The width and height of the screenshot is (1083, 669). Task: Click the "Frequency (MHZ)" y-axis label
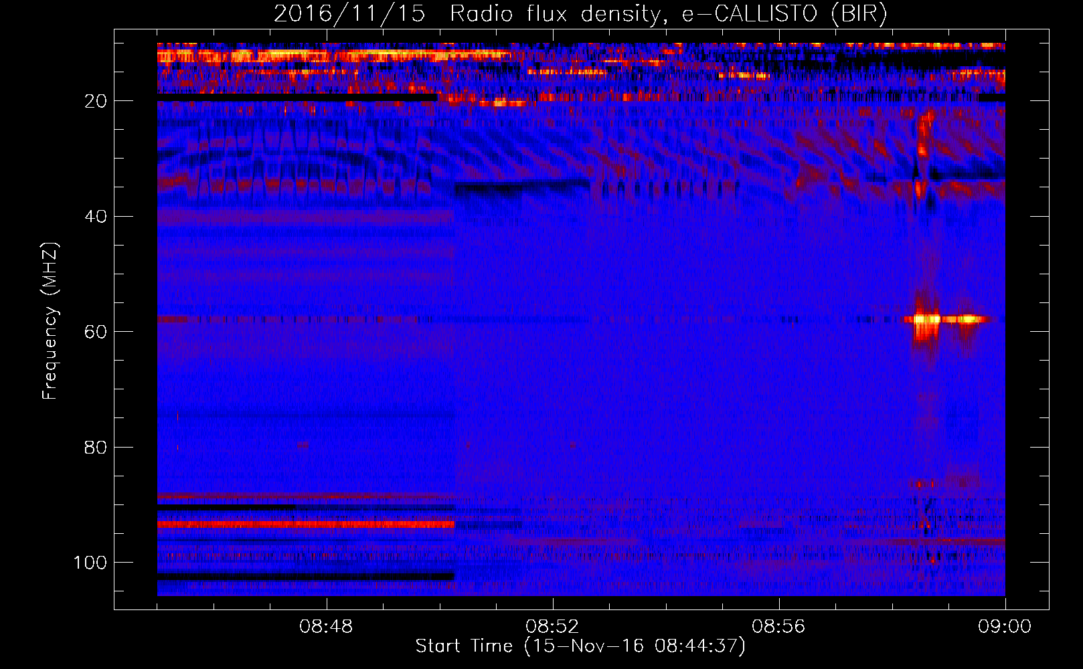coord(50,320)
